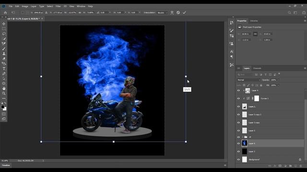
Task: Switch between free transform and warp
Action: tap(172, 12)
